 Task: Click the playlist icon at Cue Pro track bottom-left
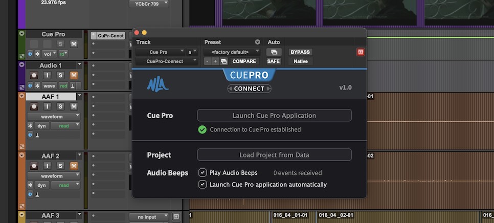(x=22, y=56)
